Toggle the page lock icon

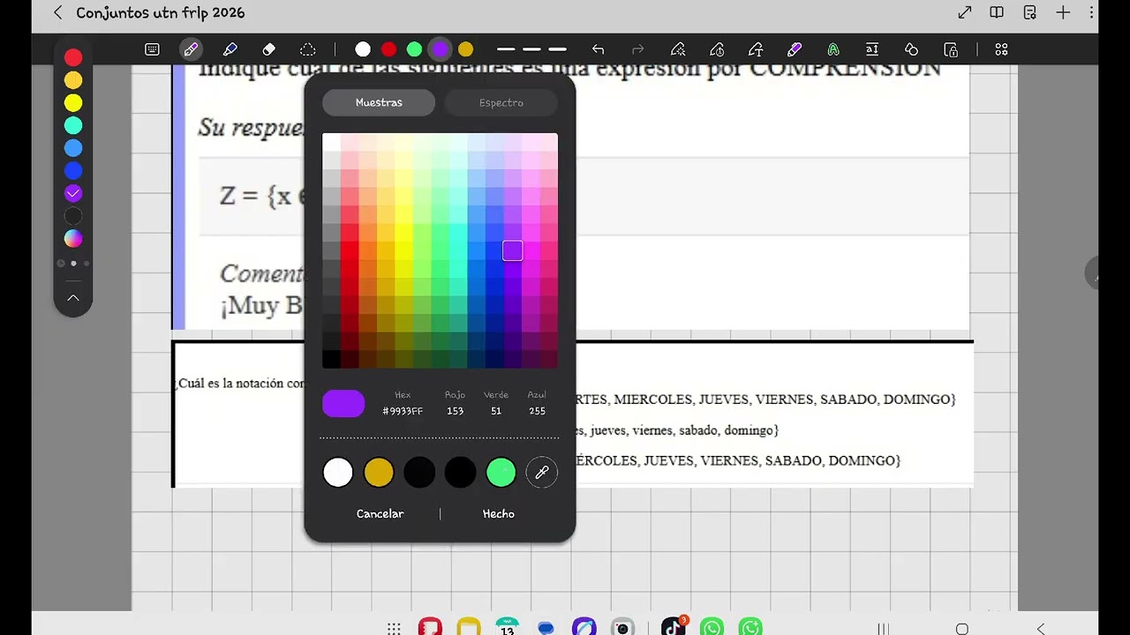[x=951, y=49]
